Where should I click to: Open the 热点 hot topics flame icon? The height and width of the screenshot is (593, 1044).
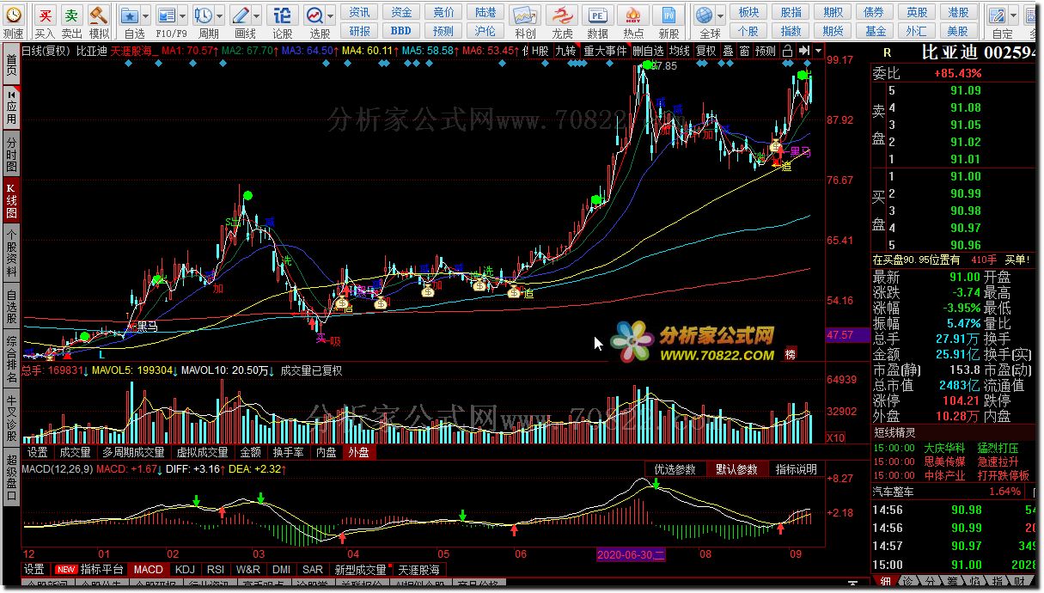pos(633,15)
